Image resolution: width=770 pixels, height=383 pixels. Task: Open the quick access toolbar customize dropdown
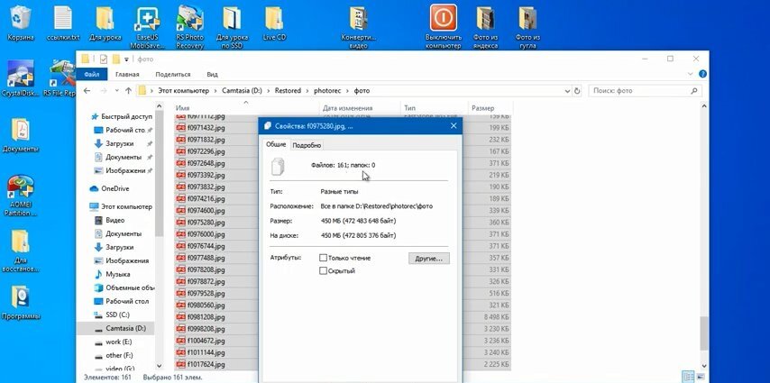[126, 59]
